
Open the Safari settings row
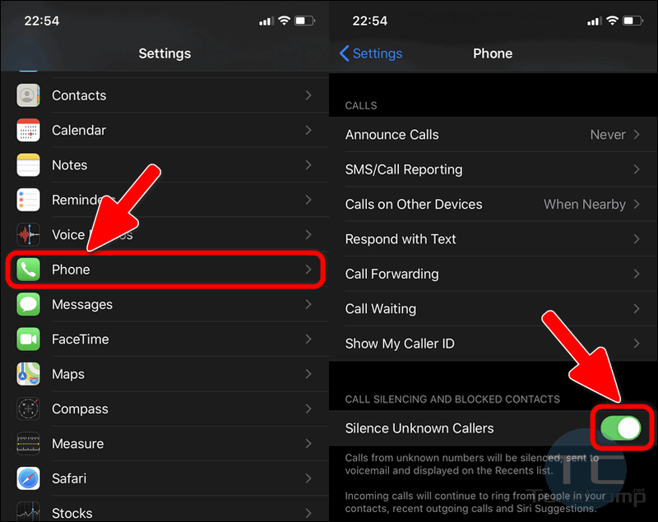tap(164, 478)
